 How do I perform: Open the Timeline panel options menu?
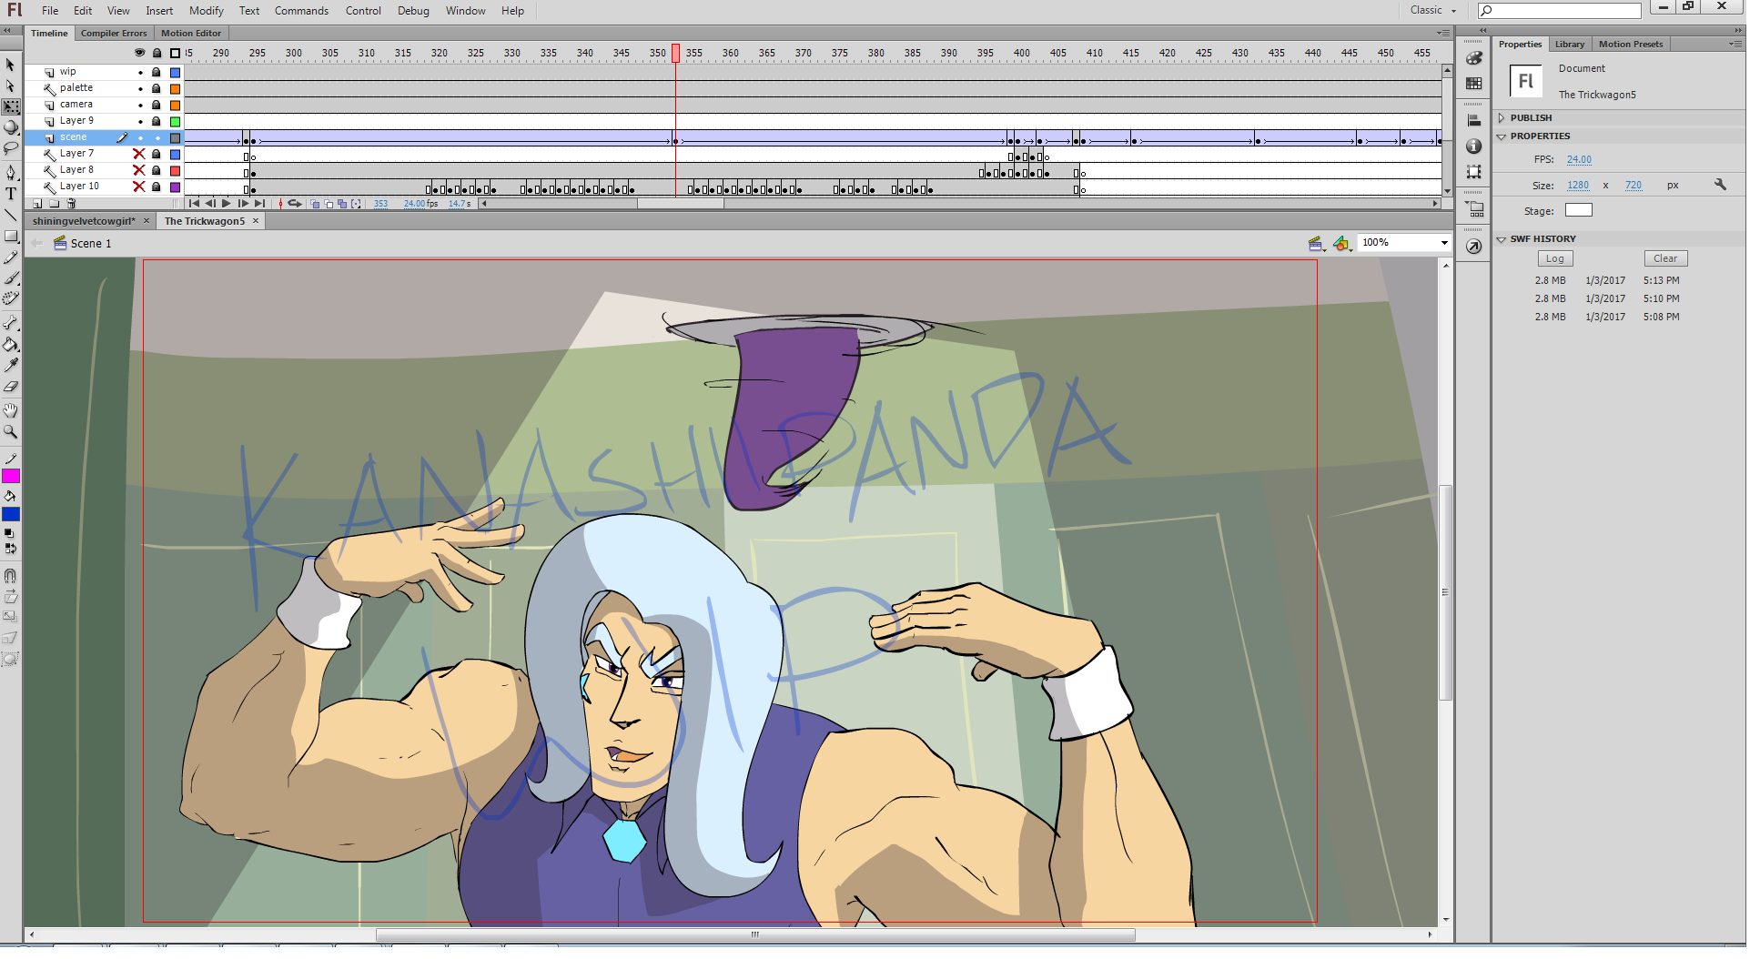1443,33
